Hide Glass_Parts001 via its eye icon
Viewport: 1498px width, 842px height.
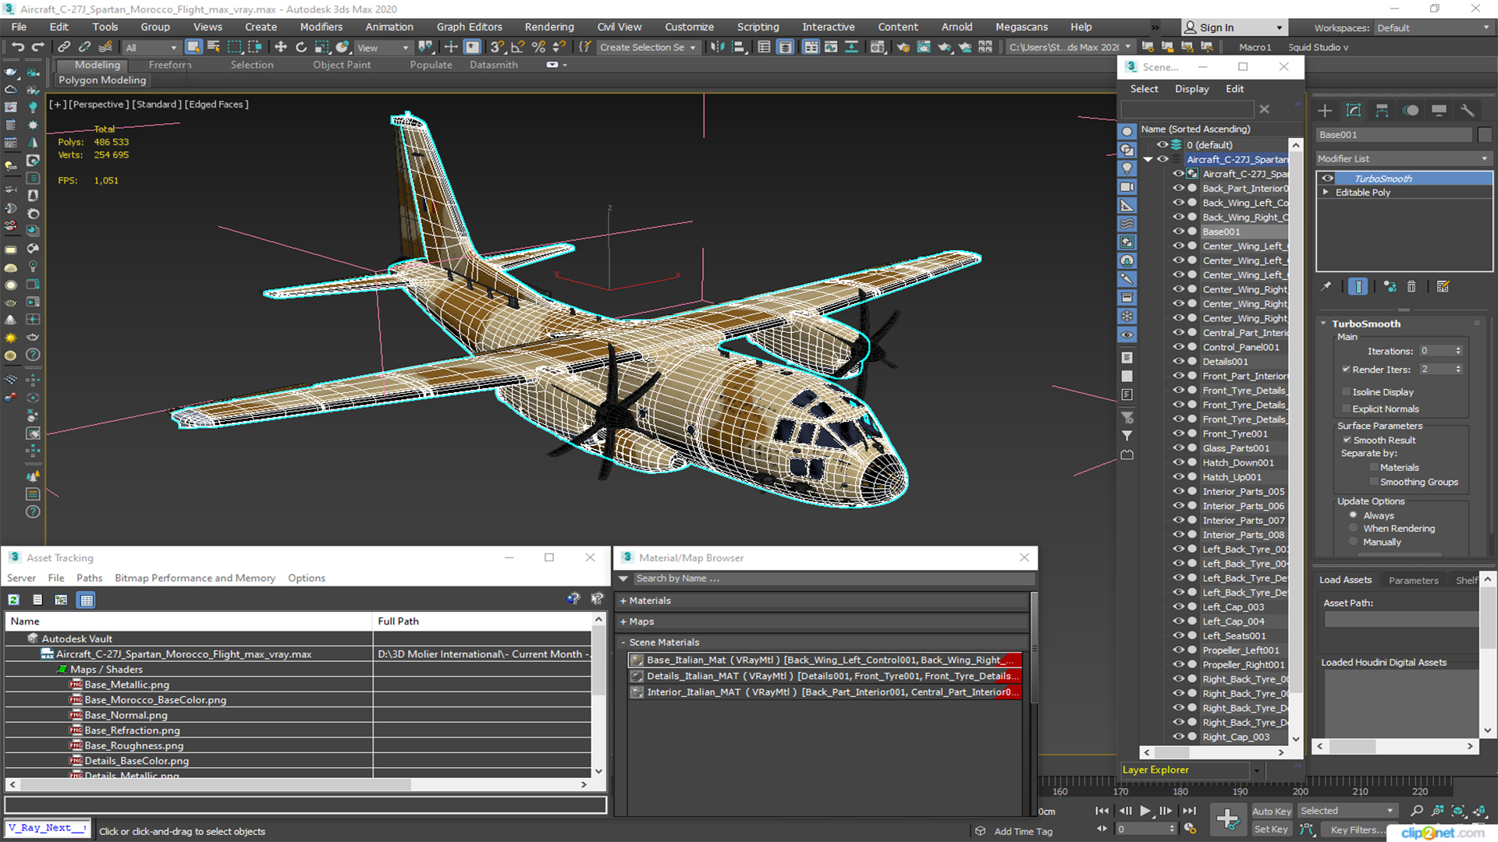pos(1178,448)
